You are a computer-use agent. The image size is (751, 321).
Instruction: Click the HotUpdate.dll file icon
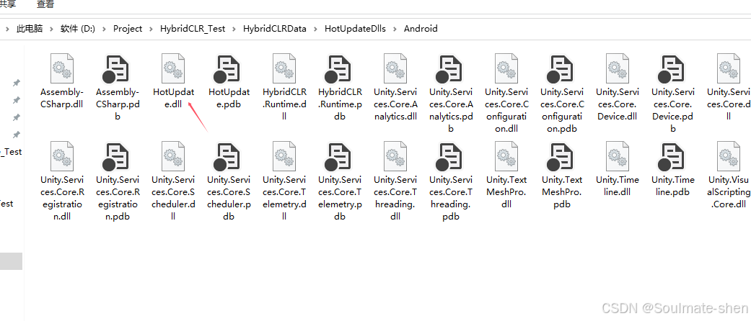(x=173, y=68)
